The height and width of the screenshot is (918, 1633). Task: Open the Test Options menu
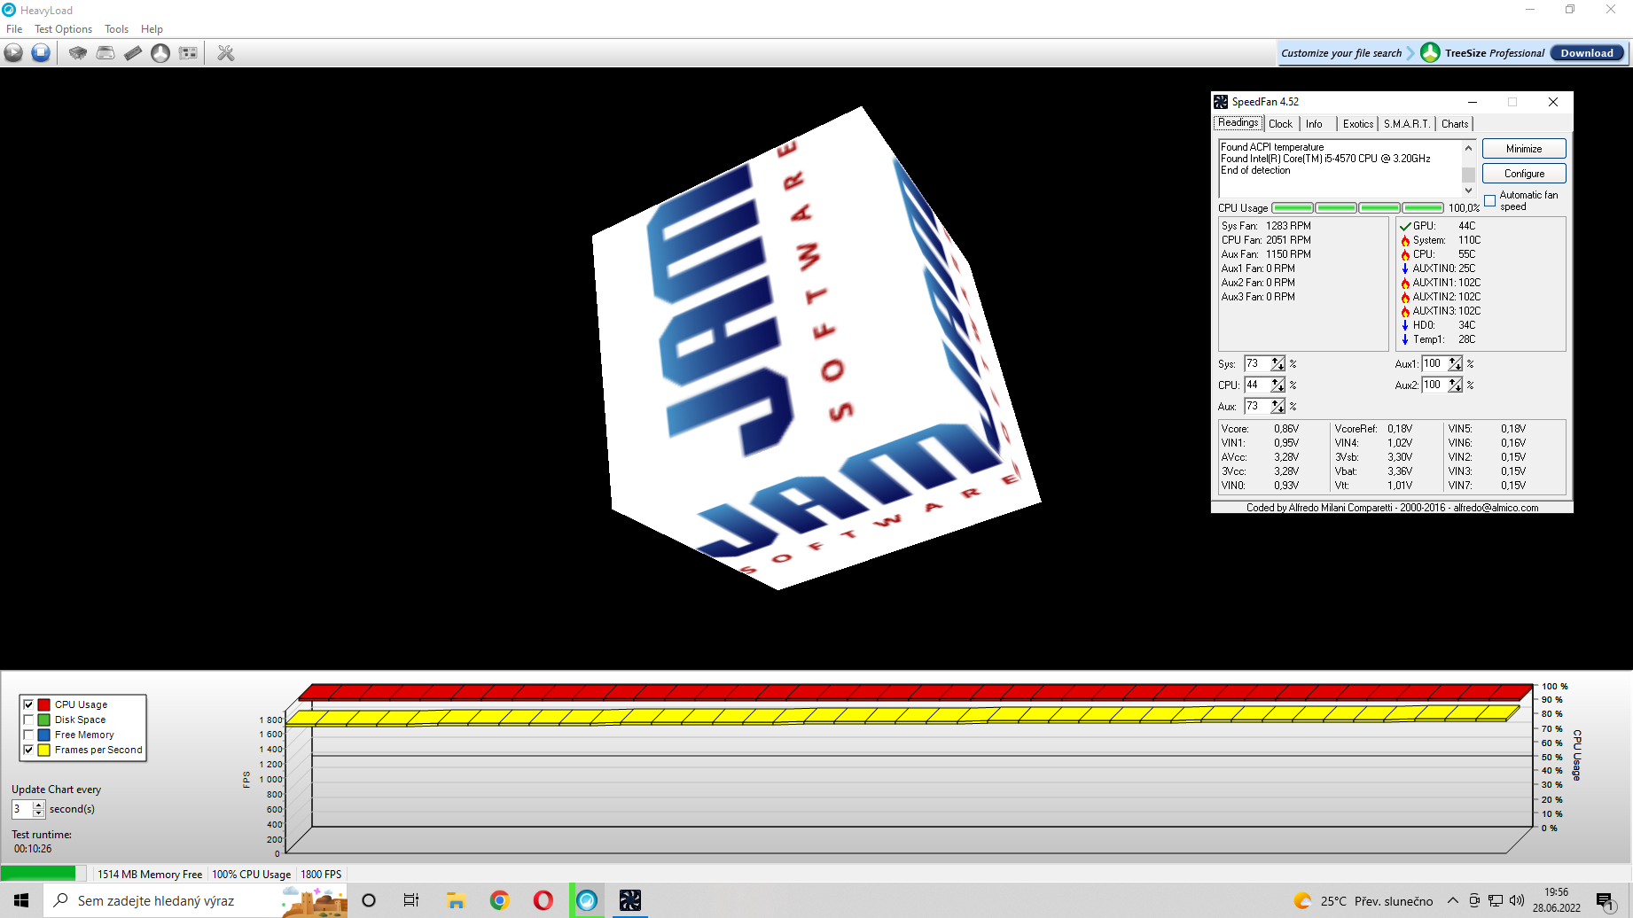[63, 29]
